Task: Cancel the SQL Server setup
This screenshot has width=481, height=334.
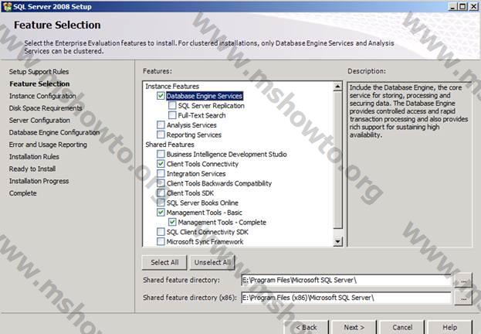Action: pyautogui.click(x=402, y=327)
